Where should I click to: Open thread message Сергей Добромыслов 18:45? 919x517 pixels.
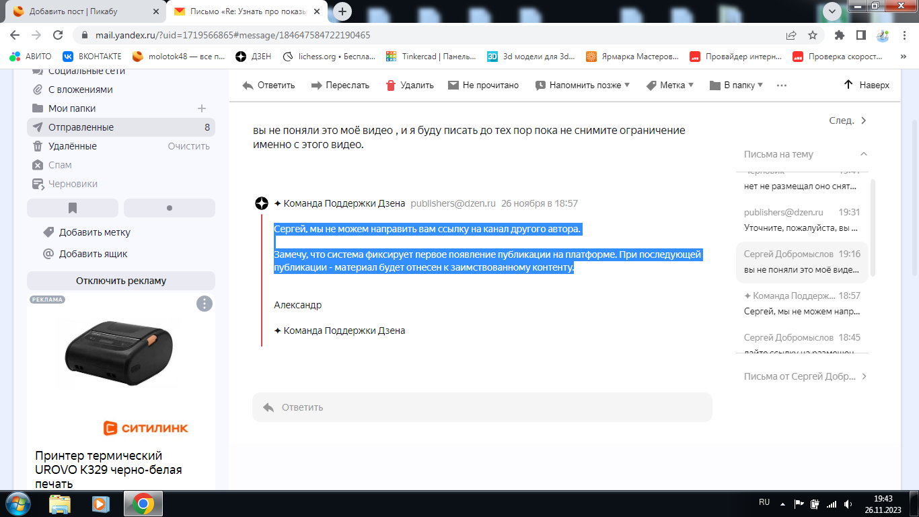[802, 342]
